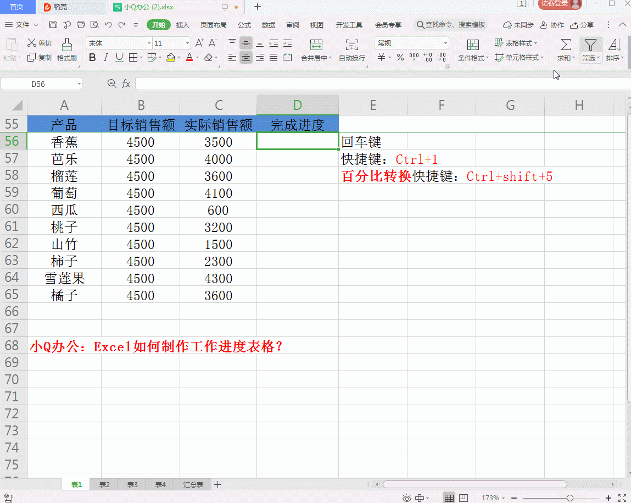631x503 pixels.
Task: Apply thousands separator style icon
Action: 414,57
